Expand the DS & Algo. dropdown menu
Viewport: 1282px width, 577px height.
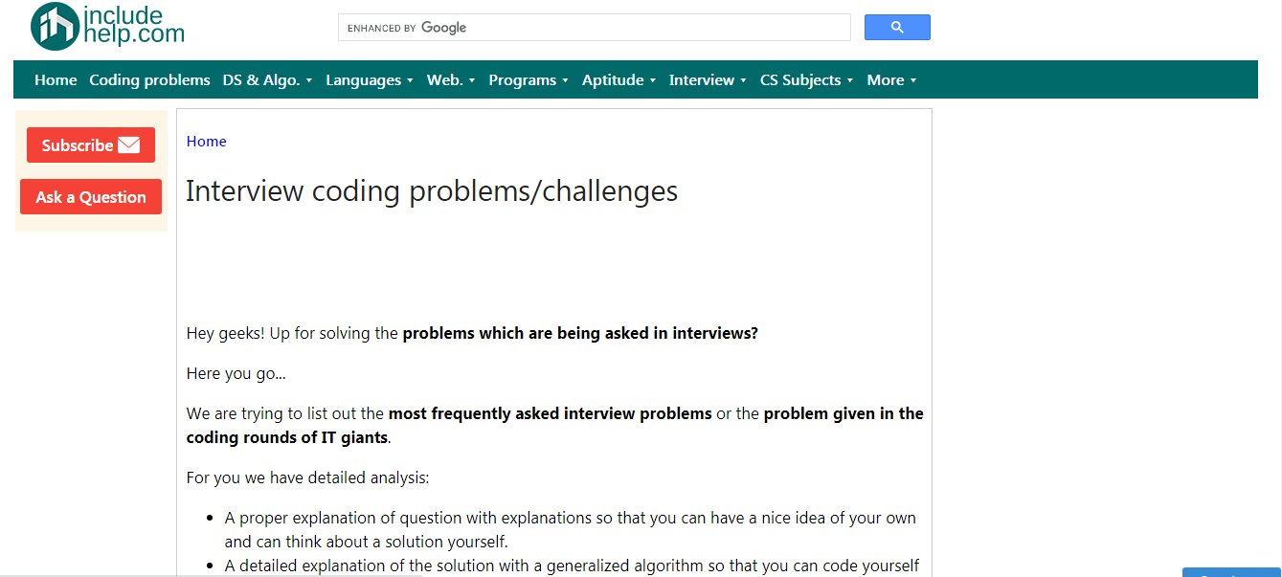coord(268,80)
